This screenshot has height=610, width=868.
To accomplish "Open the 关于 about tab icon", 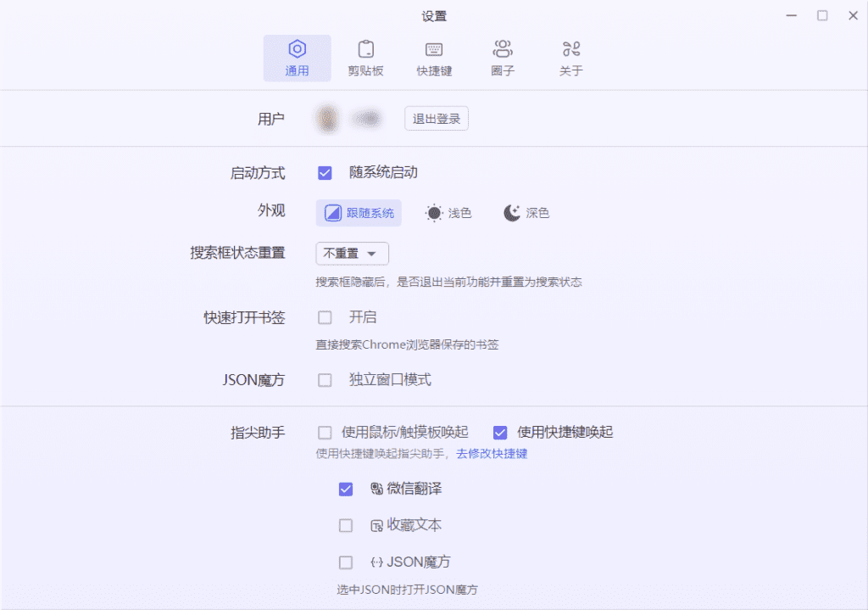I will pyautogui.click(x=571, y=49).
